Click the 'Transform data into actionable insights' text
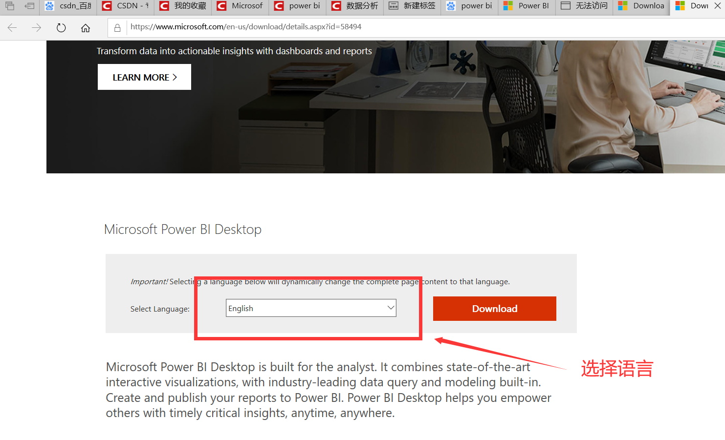 [234, 51]
